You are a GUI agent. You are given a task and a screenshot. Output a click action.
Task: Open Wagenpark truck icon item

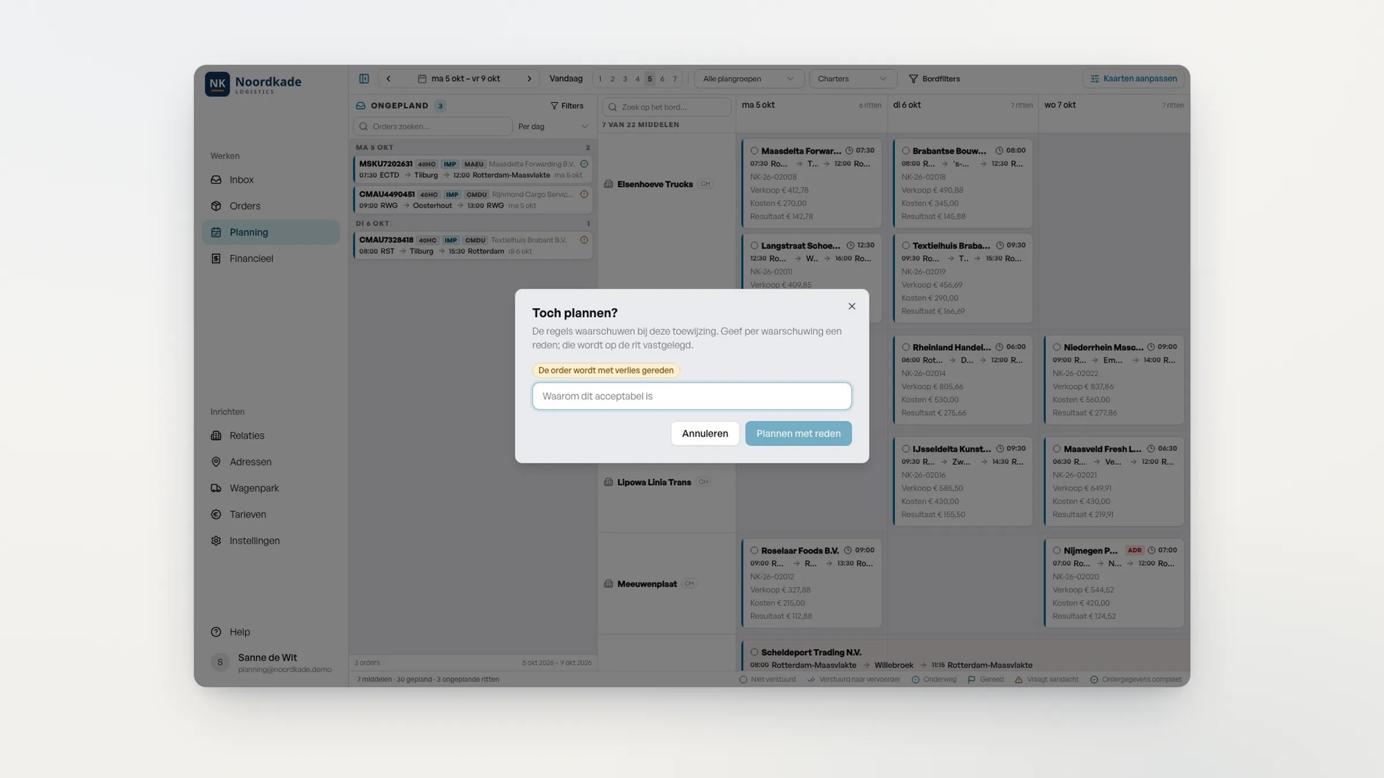pyautogui.click(x=270, y=488)
